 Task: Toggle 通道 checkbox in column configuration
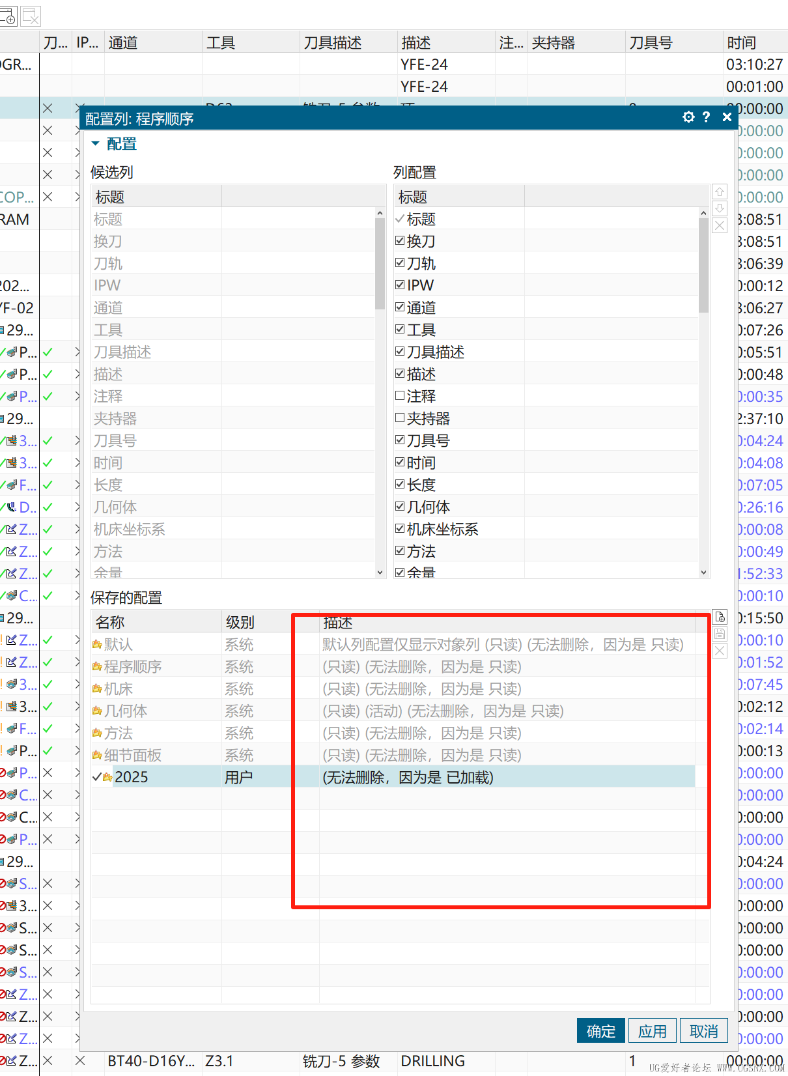click(x=400, y=307)
